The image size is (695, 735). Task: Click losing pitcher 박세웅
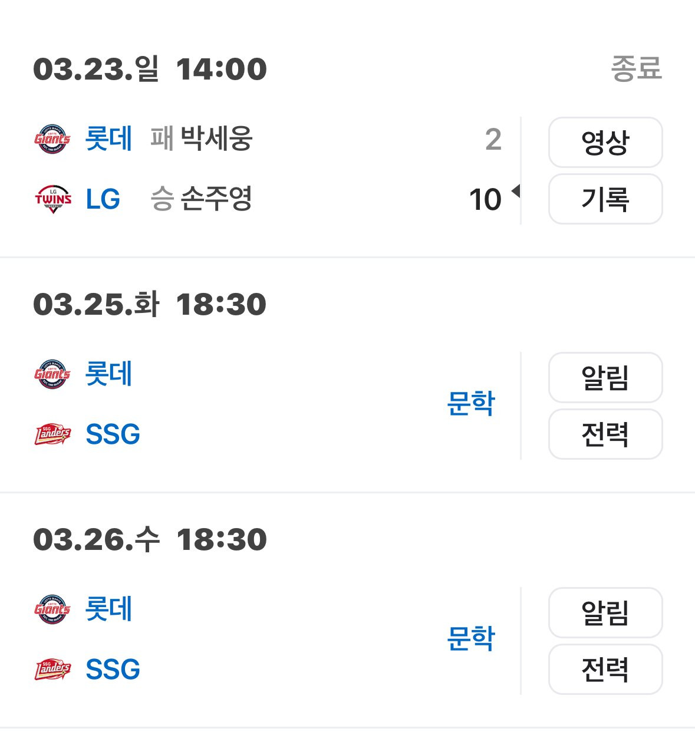tap(216, 139)
